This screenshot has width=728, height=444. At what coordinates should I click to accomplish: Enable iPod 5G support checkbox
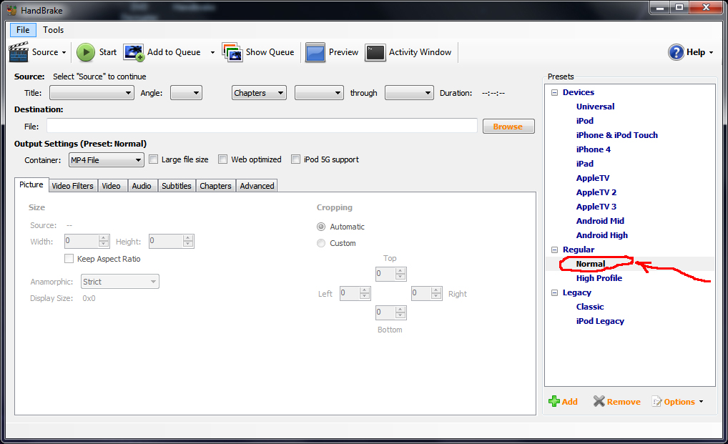coord(296,159)
